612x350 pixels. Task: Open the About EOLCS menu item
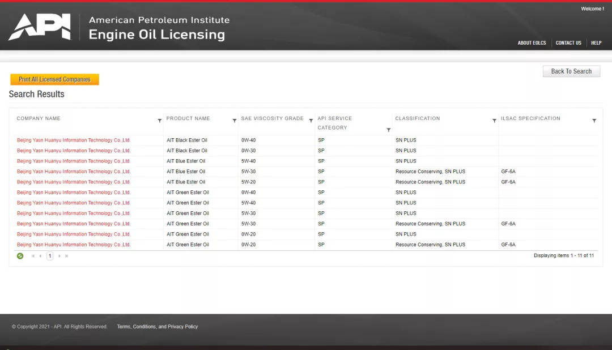click(x=532, y=43)
